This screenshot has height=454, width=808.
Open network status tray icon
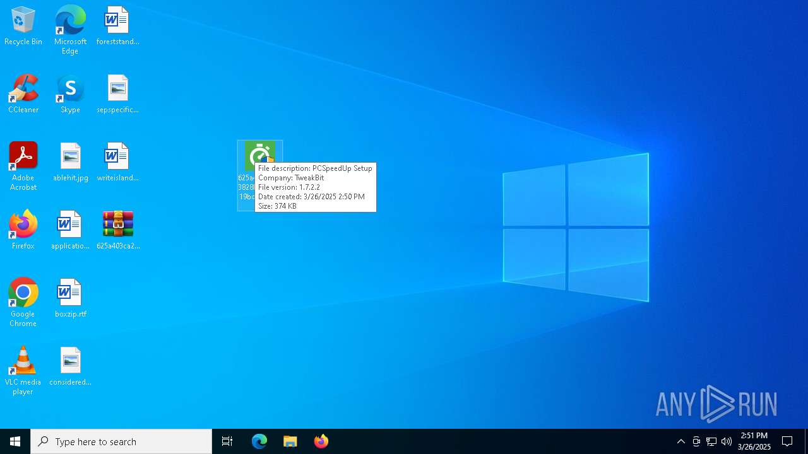(x=711, y=441)
